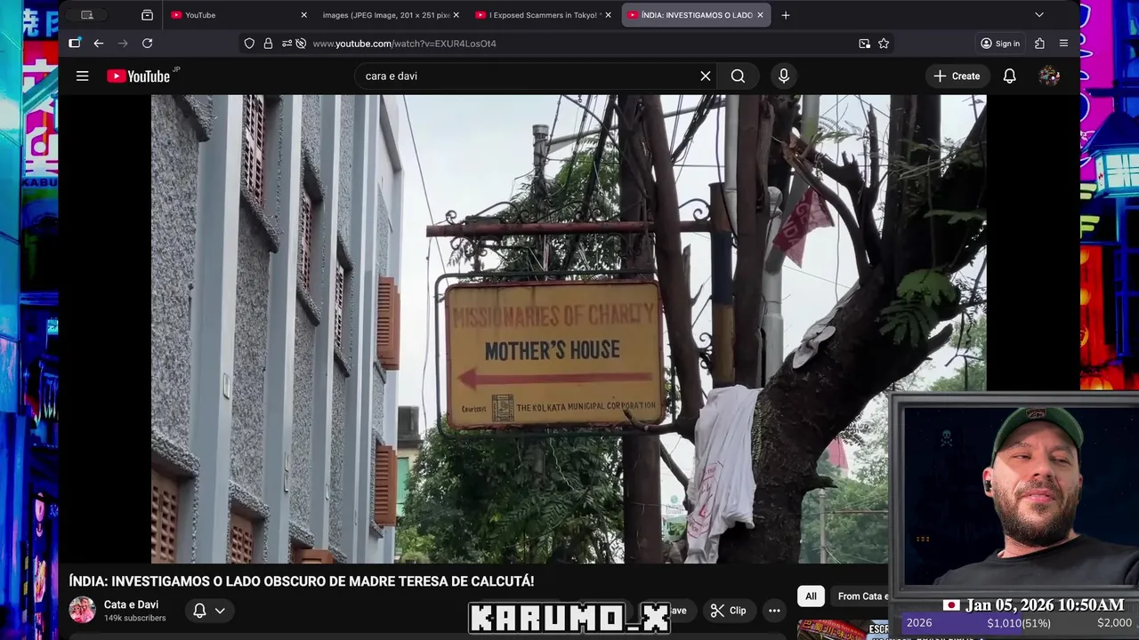The image size is (1139, 640).
Task: List all tabs dropdown arrow
Action: tap(1038, 15)
